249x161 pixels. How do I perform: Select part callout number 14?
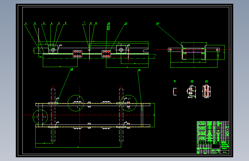pyautogui.click(x=158, y=23)
